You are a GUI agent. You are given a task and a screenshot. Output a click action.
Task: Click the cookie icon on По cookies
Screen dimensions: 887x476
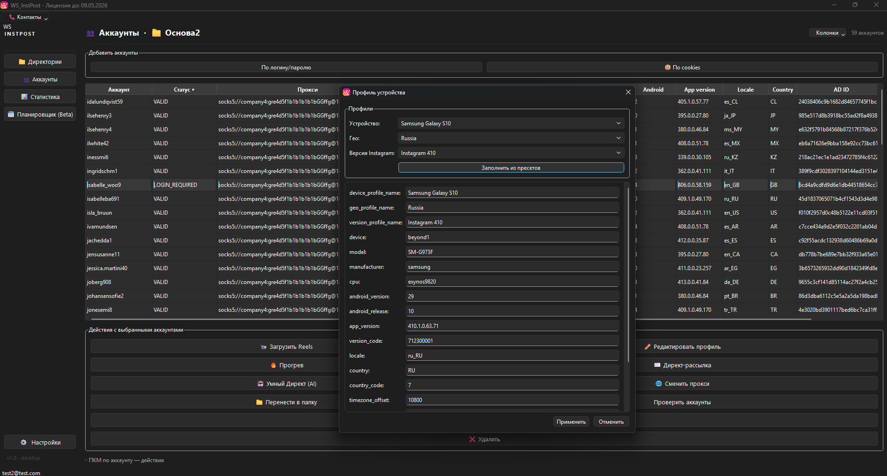coord(667,68)
